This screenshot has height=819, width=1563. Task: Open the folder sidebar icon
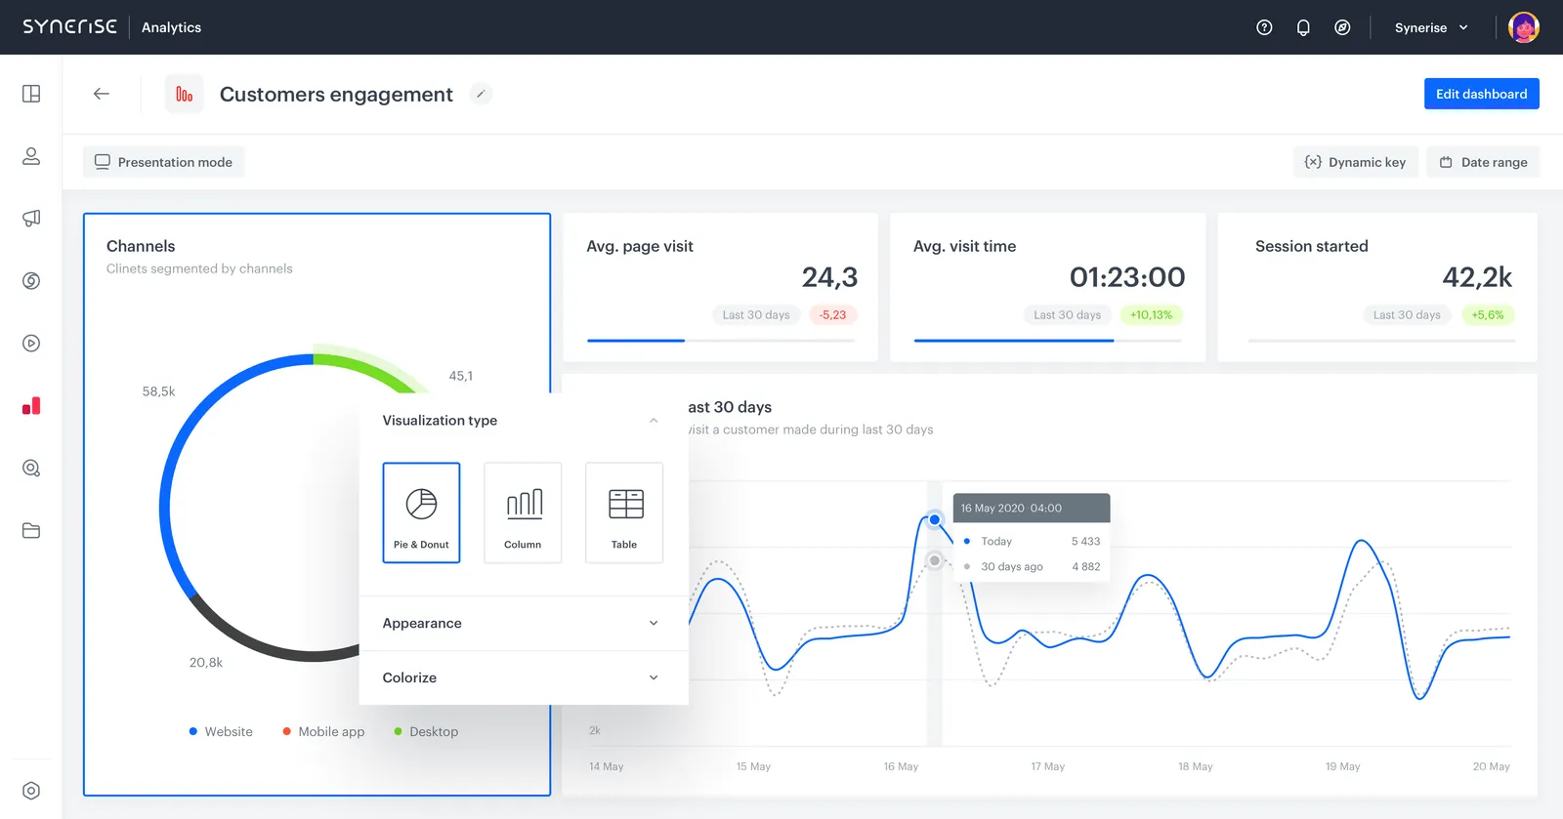click(x=31, y=531)
